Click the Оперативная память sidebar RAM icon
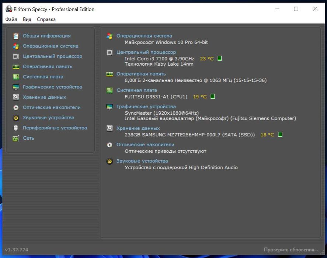Image resolution: width=327 pixels, height=258 pixels. 16,67
